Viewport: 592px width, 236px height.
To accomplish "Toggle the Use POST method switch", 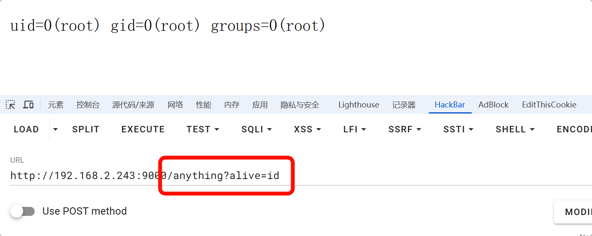I will click(23, 211).
